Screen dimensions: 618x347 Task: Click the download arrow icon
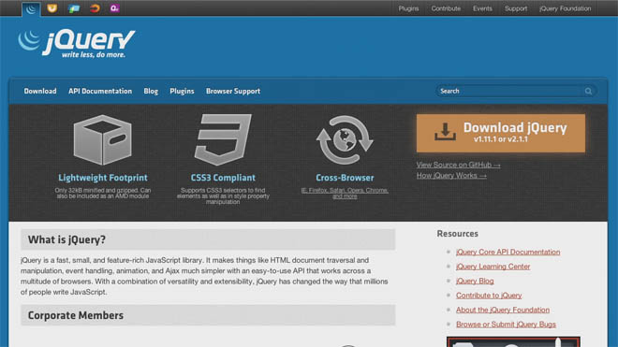446,132
